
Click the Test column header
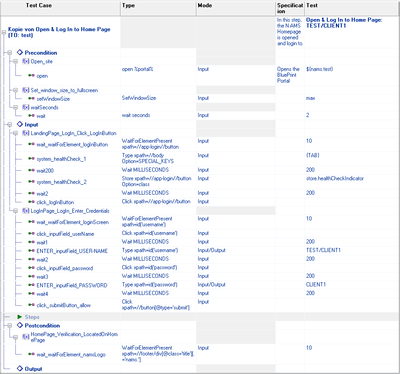(352, 9)
